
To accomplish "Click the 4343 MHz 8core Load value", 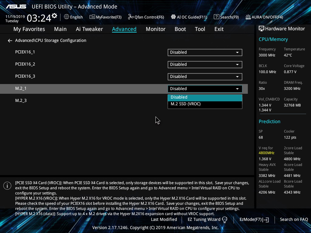I will (292, 192).
